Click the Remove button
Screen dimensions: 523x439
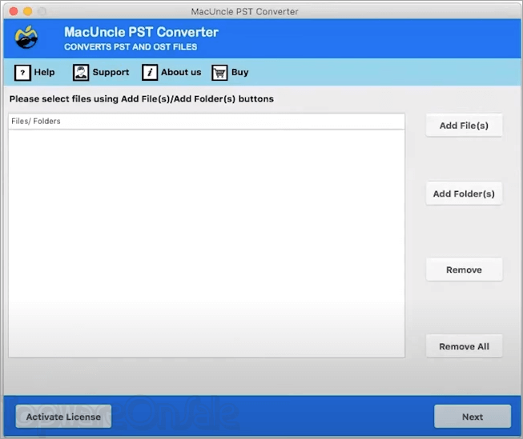click(464, 269)
